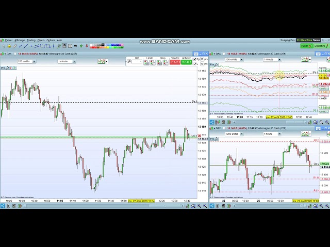Viewport: 330px width, 247px height.
Task: Zoom in magnifier under top-right chart
Action: coord(327,122)
